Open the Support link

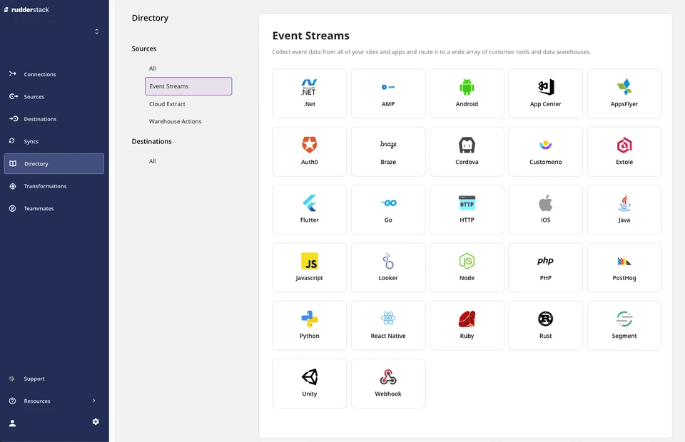coord(34,379)
